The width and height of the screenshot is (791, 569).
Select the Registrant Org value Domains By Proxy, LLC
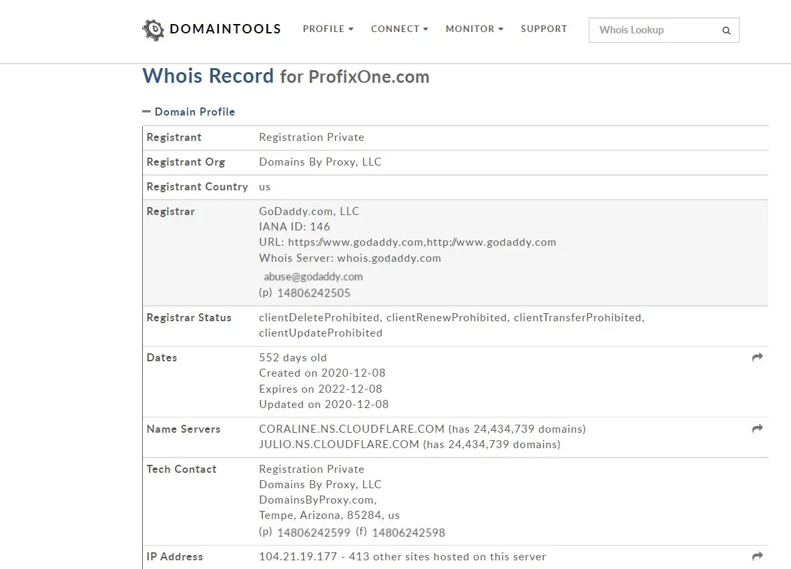320,162
